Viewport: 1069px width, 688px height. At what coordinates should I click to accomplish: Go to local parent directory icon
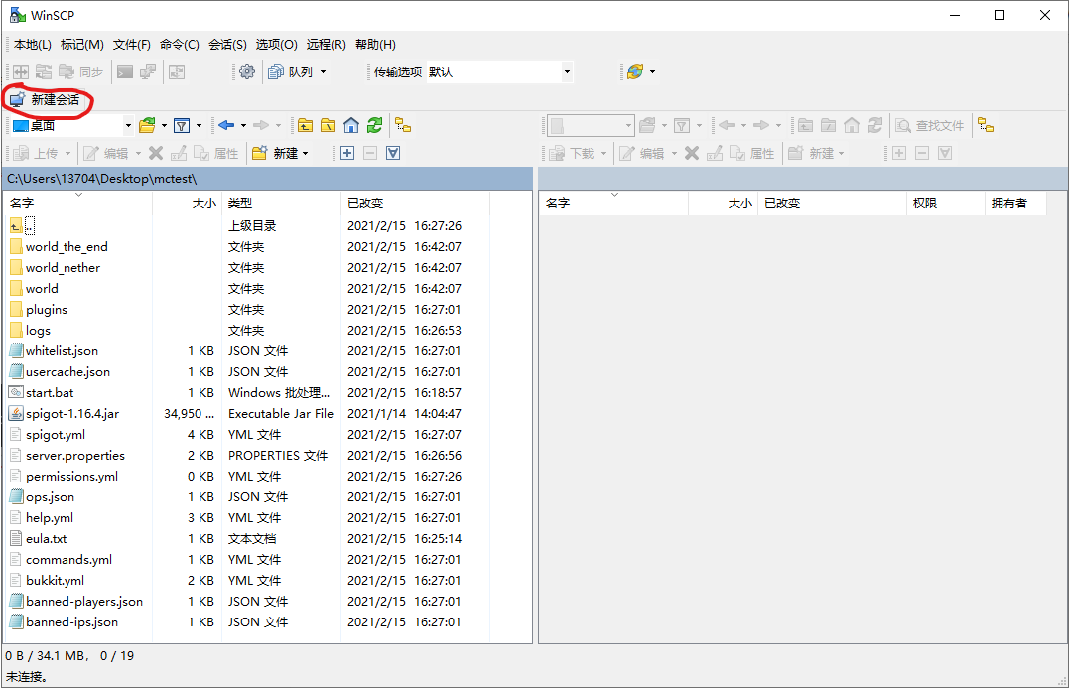(305, 125)
